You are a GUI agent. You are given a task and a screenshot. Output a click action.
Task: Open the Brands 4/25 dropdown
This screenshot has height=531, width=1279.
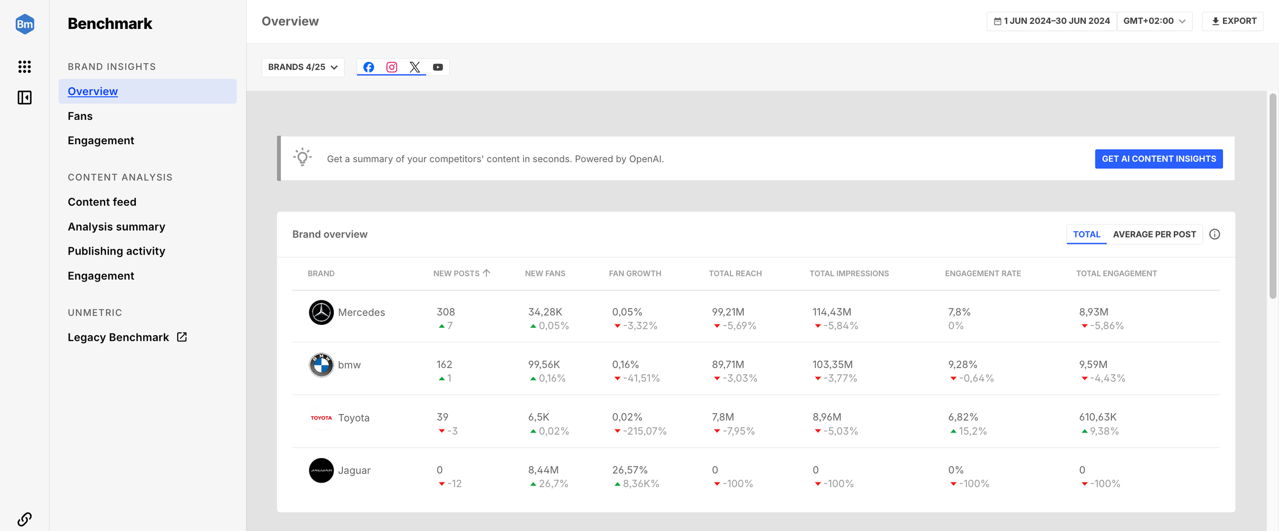[x=303, y=67]
